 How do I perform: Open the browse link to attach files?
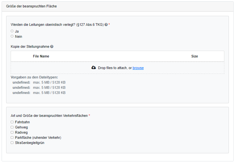click(138, 68)
